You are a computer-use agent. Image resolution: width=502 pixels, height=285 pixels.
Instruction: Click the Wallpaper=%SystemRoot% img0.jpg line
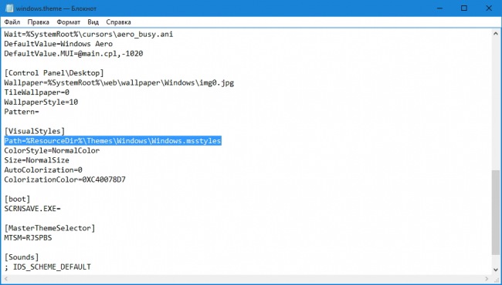coord(119,82)
